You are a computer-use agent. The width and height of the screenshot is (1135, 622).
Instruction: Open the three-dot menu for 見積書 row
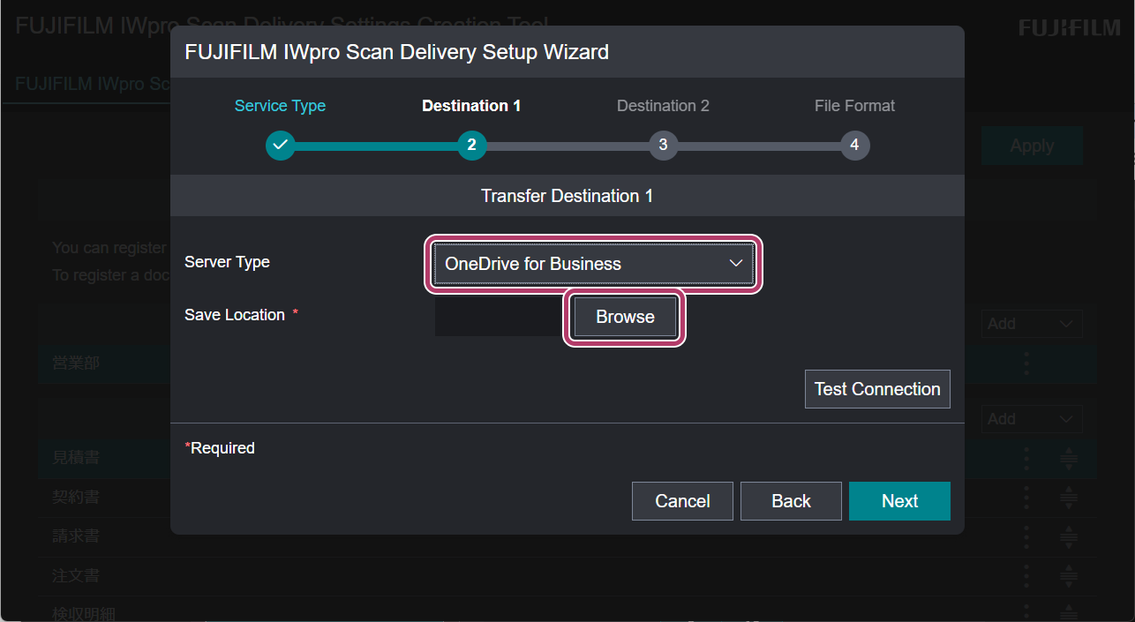click(1026, 458)
